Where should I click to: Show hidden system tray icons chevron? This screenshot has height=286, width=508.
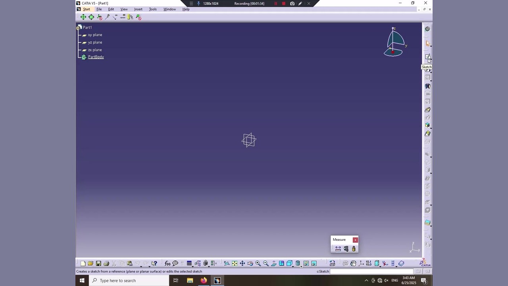click(x=366, y=280)
